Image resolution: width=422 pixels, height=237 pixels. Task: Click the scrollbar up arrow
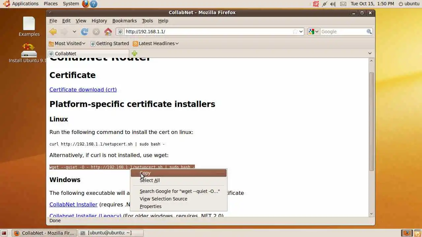tap(371, 61)
